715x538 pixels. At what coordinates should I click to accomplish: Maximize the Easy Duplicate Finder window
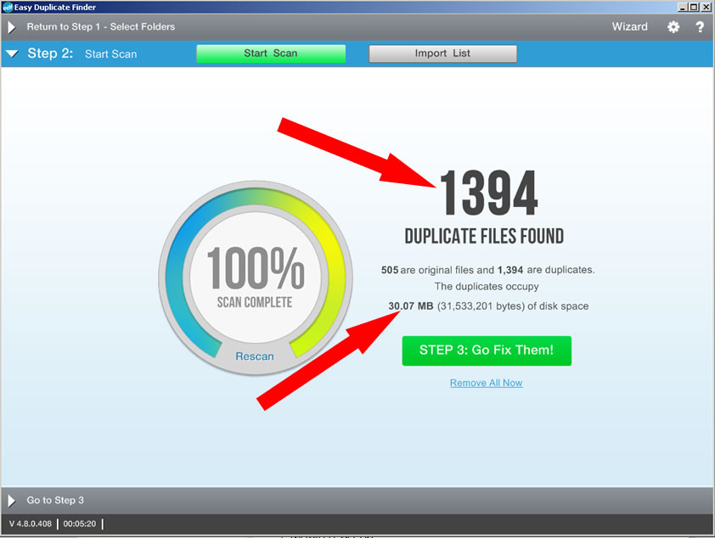tap(694, 8)
